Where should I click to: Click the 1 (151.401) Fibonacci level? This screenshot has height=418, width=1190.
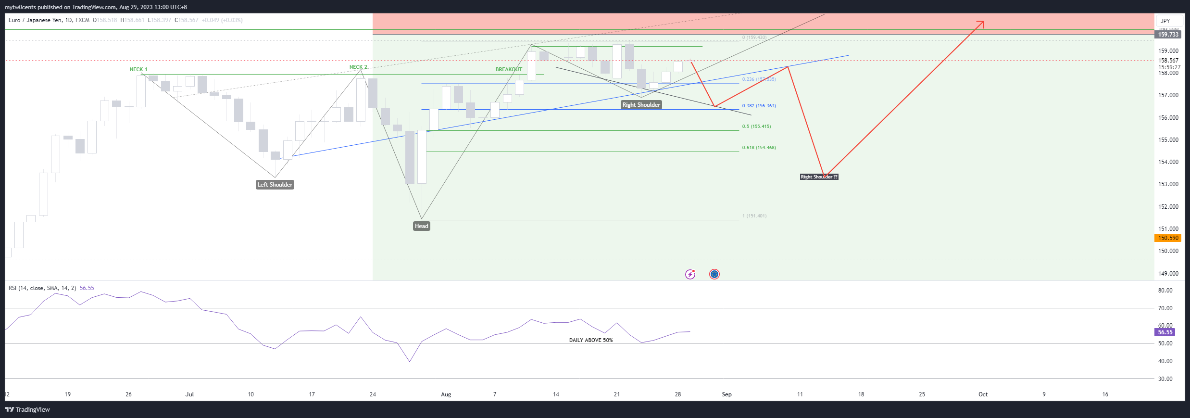point(754,216)
